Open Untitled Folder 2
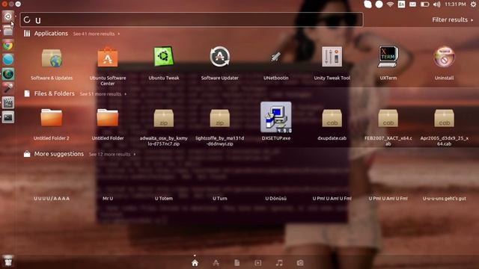The image size is (479, 269). (x=52, y=118)
